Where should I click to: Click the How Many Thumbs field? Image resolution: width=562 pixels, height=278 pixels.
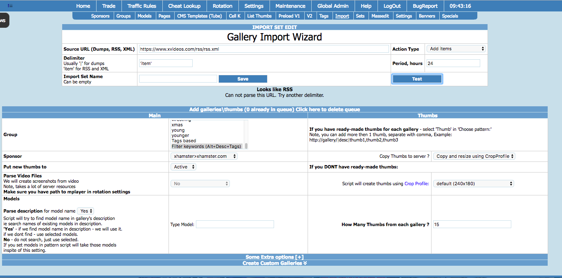[472, 224]
